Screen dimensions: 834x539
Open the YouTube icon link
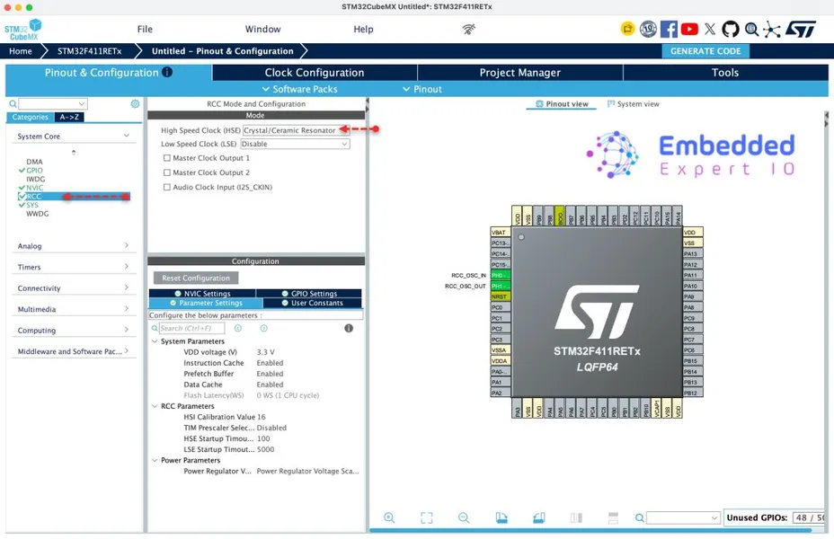(689, 29)
